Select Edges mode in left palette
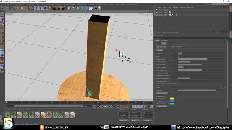The height and width of the screenshot is (130, 232). point(2,36)
